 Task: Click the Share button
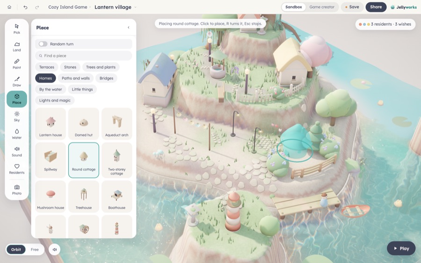(376, 7)
